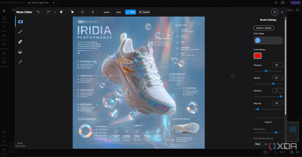Viewport: 302px width, 157px height.
Task: Select the Brush tool in sidebar
Action: coord(20,31)
